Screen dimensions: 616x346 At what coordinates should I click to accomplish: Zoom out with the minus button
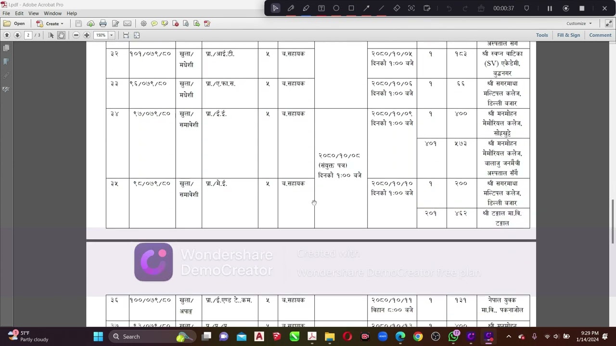tap(76, 35)
